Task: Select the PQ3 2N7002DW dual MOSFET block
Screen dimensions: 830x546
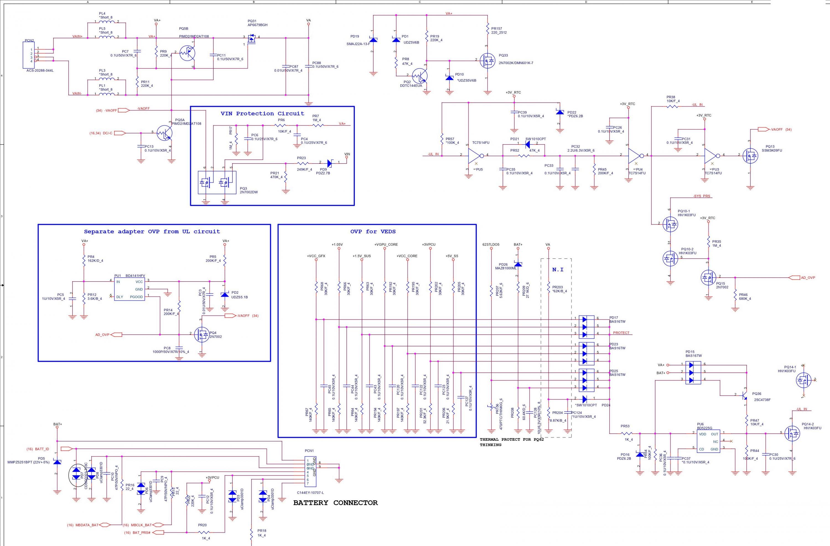Action: click(217, 182)
